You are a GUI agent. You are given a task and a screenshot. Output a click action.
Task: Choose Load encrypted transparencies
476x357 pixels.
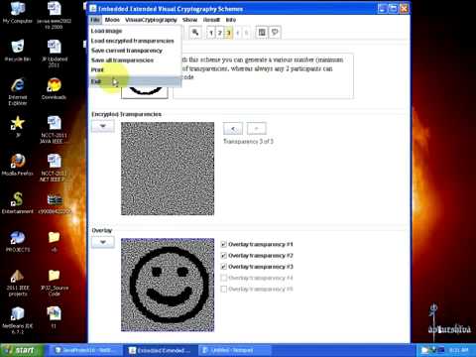point(136,41)
